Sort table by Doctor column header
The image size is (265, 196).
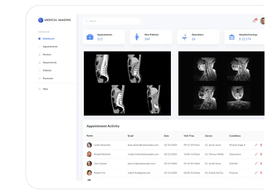[x=209, y=136]
